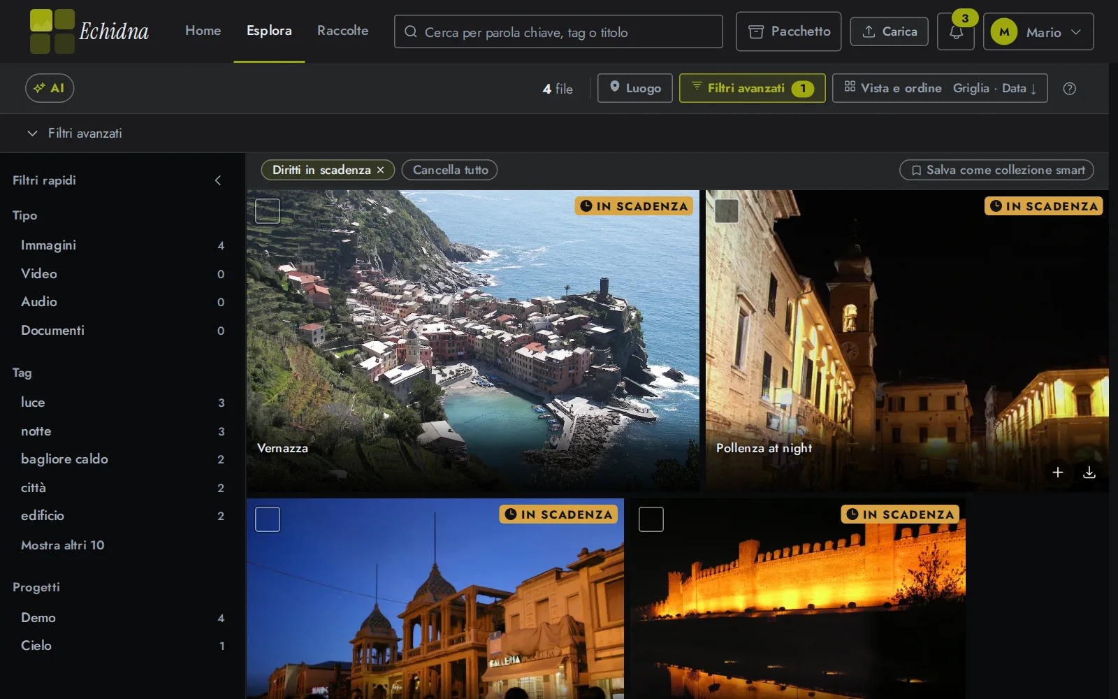The image size is (1118, 699).
Task: Filter by the notte tag
Action: tap(122, 431)
